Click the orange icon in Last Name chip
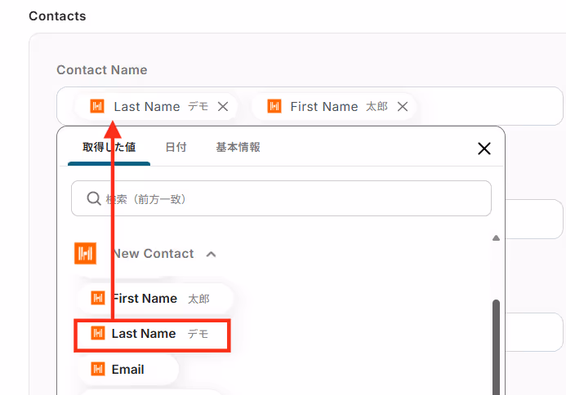 [x=97, y=106]
